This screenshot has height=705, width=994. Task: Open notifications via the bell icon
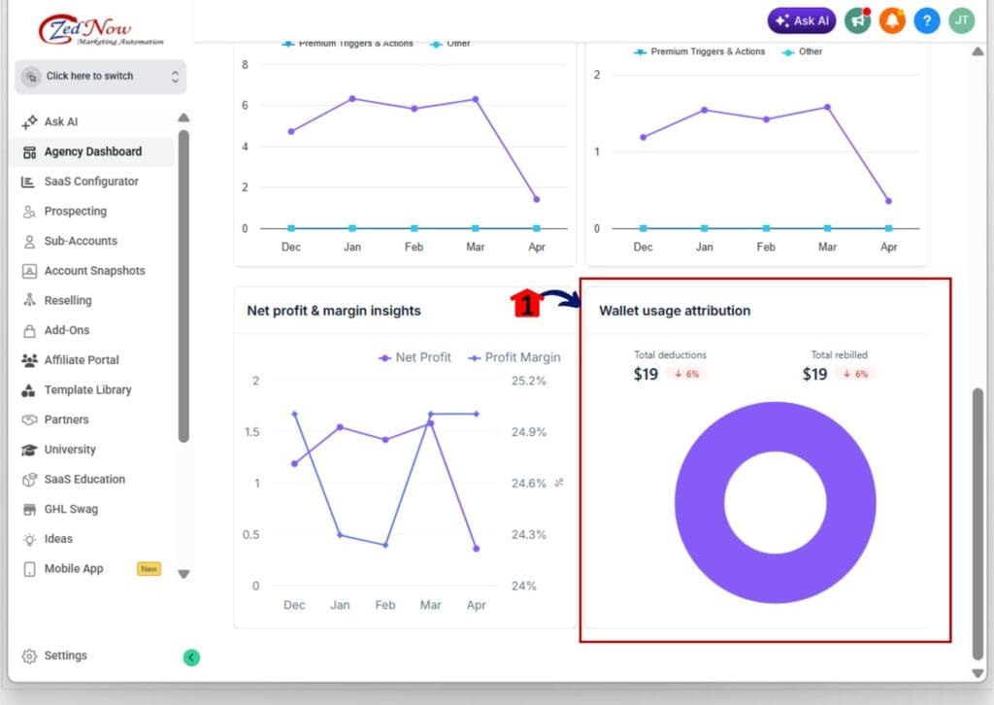[x=891, y=19]
